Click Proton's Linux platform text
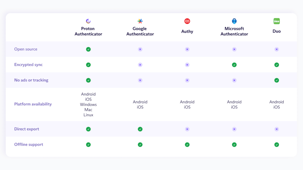Viewport: 303px width, 170px height. 88,115
